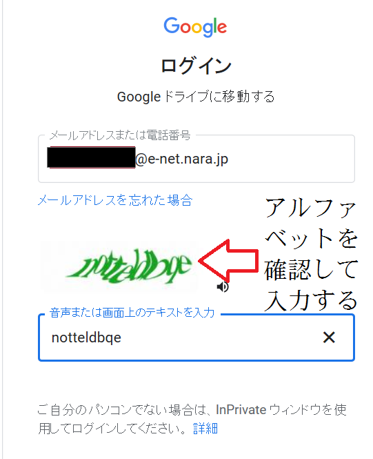Place cursor after @e-net.nara.jp text
Viewport: 373px width, 459px height.
tap(229, 159)
